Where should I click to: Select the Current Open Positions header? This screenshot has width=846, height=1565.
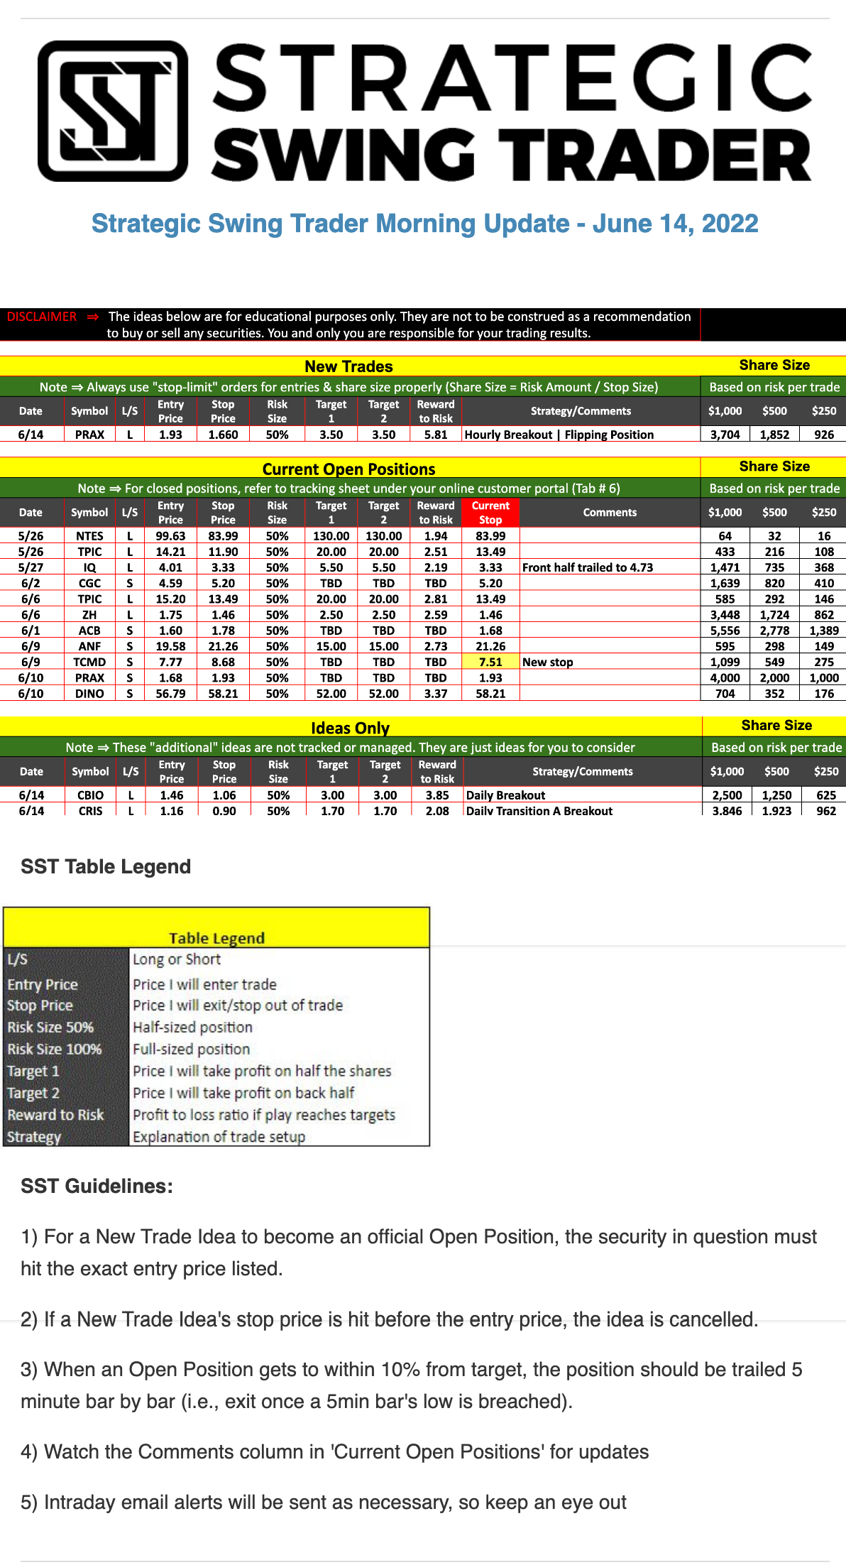(x=348, y=469)
